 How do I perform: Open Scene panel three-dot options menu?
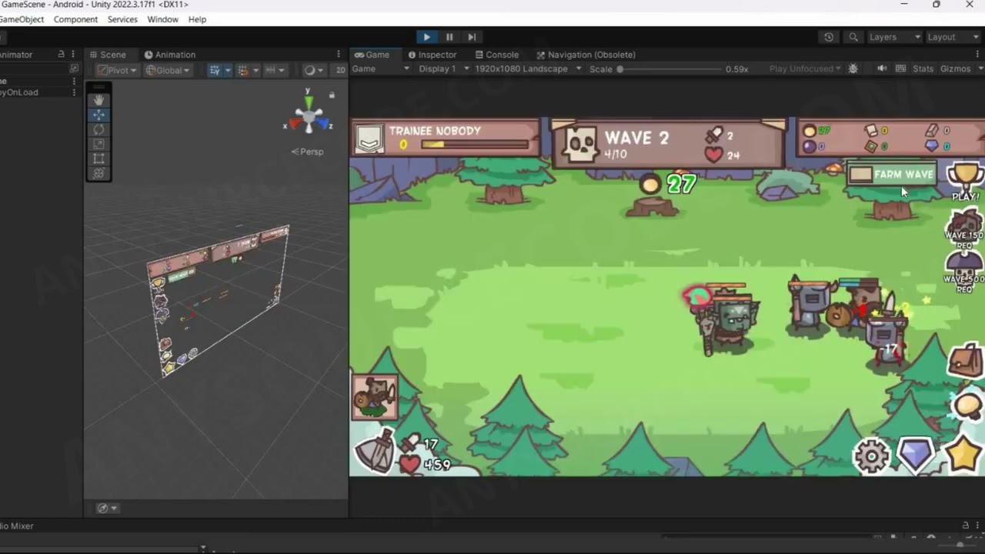tap(338, 55)
